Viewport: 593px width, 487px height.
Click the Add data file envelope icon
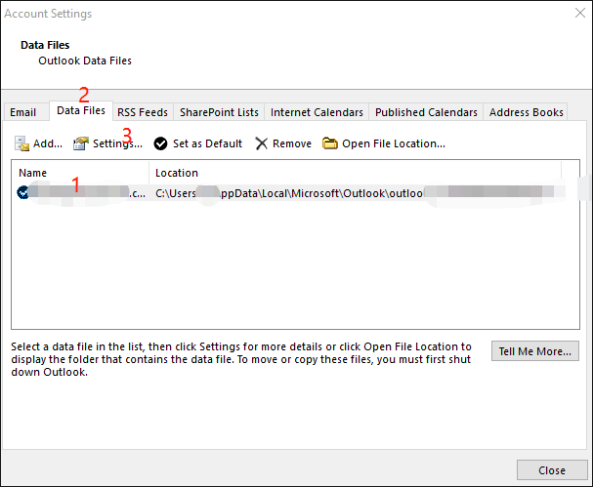(x=21, y=143)
